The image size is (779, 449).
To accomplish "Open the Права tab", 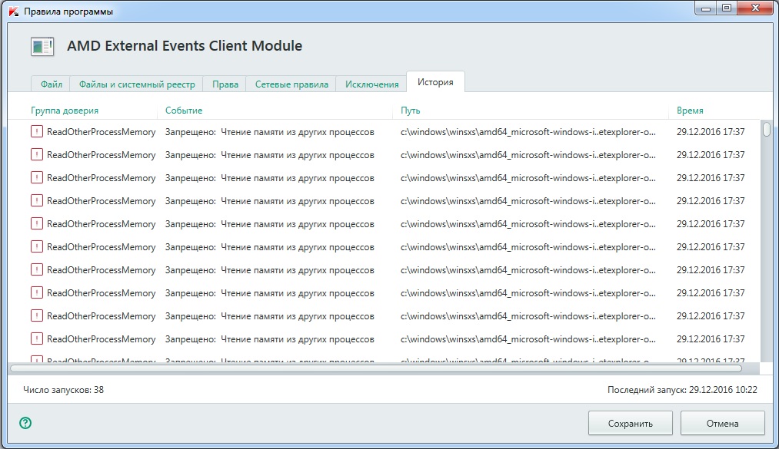I will pos(225,84).
